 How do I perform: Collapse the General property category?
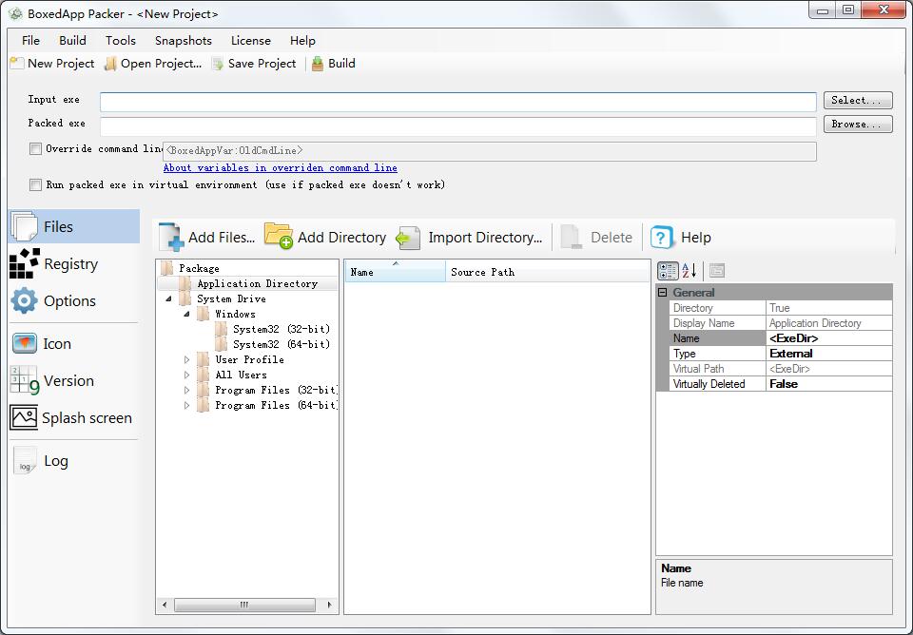click(663, 292)
